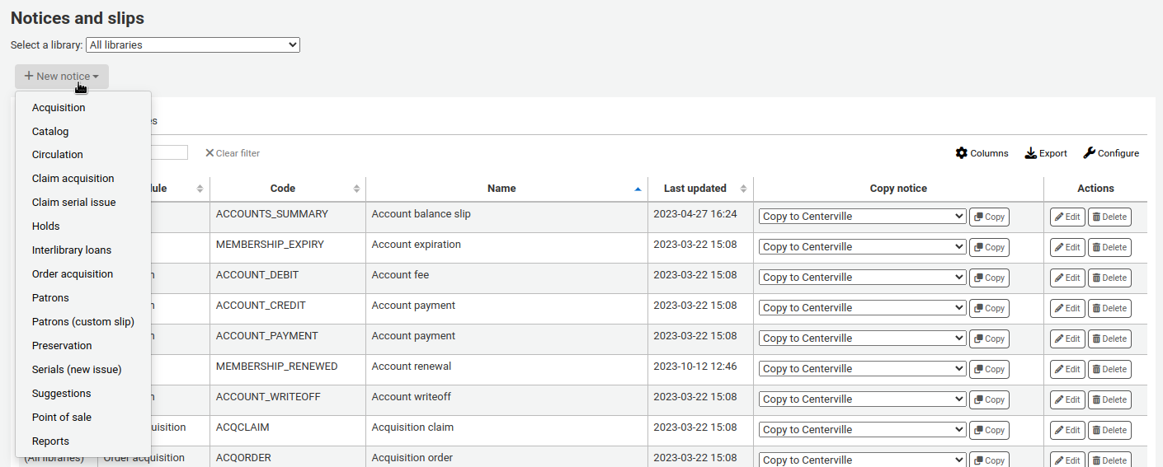Image resolution: width=1163 pixels, height=467 pixels.
Task: Click Clear filter X icon
Action: tap(210, 153)
